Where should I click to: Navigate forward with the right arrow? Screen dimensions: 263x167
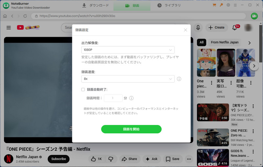tap(18, 16)
